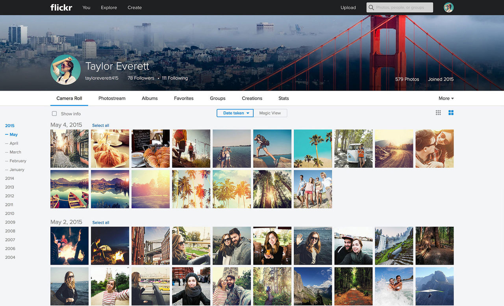This screenshot has height=306, width=504.
Task: Jump to 2014 in the timeline sidebar
Action: [x=9, y=178]
